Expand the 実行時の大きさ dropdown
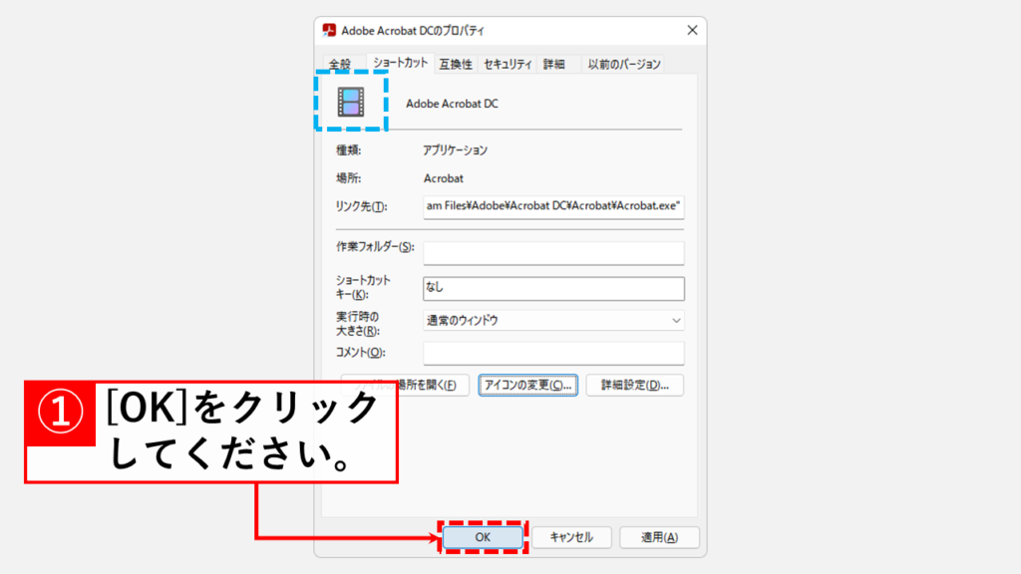The height and width of the screenshot is (574, 1021). (553, 320)
